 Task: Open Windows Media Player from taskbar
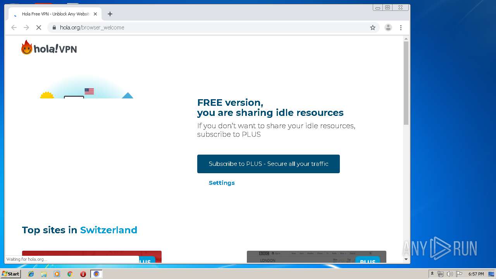[57, 274]
